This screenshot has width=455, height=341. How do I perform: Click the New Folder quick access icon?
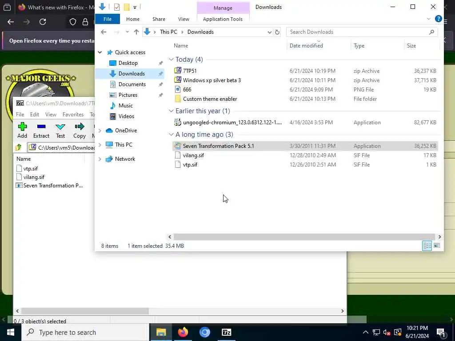click(127, 7)
